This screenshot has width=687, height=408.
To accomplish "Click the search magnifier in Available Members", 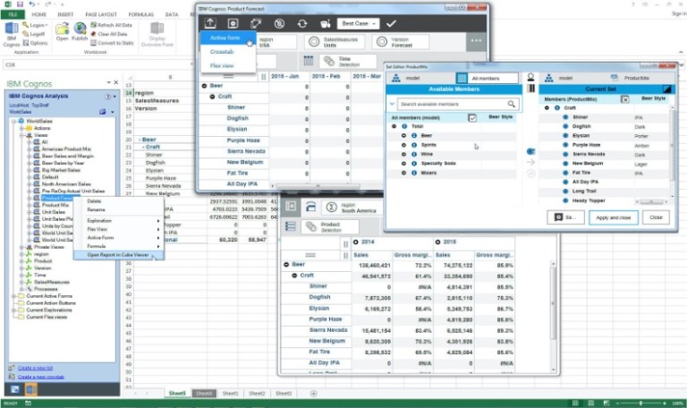I will (x=512, y=104).
